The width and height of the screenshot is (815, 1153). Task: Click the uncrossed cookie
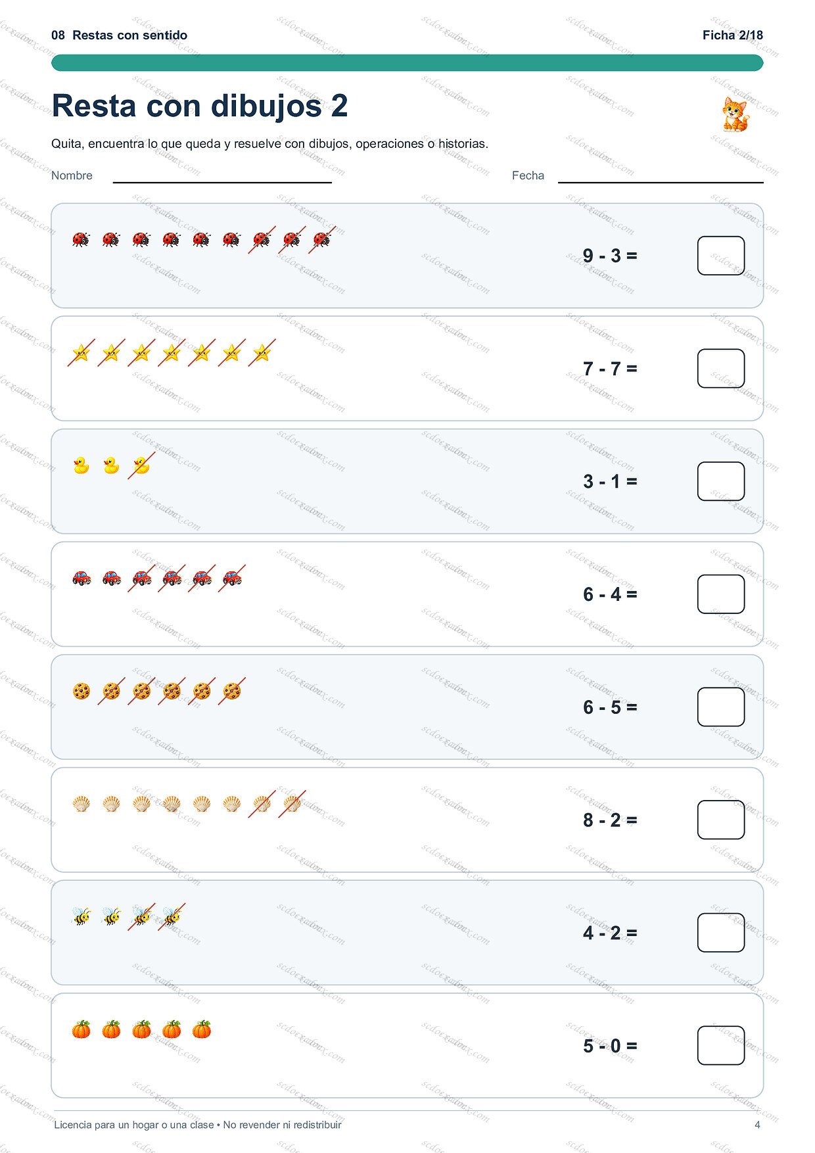(81, 692)
